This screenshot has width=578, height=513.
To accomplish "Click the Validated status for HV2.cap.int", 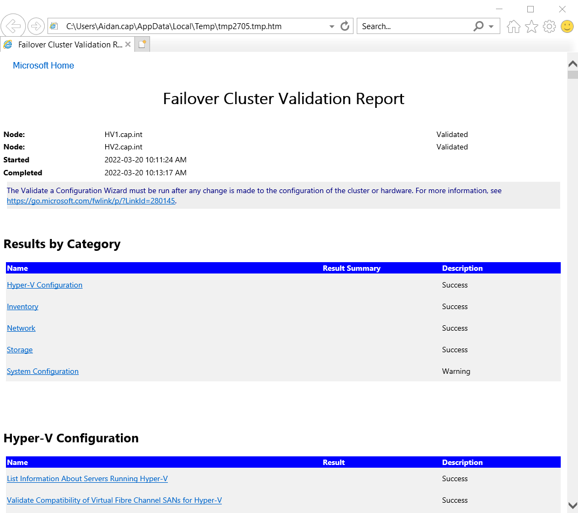I will [452, 147].
